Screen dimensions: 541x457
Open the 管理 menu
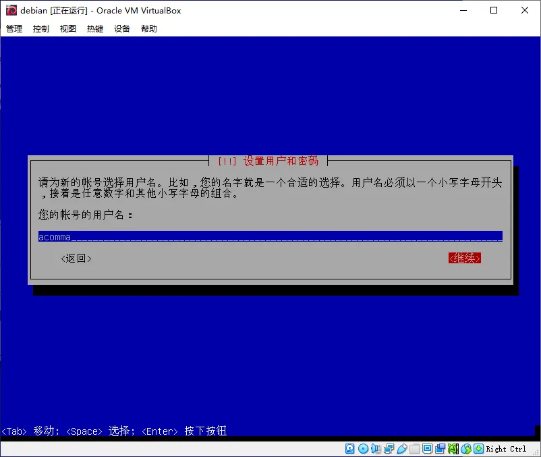(14, 28)
